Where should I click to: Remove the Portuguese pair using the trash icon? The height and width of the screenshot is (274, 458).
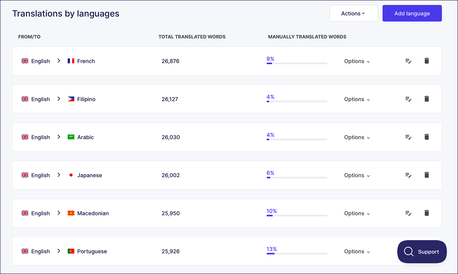click(x=427, y=251)
